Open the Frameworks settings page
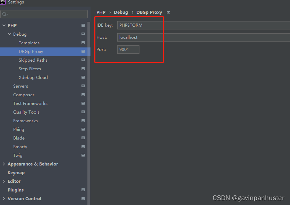The width and height of the screenshot is (290, 205). (x=25, y=121)
